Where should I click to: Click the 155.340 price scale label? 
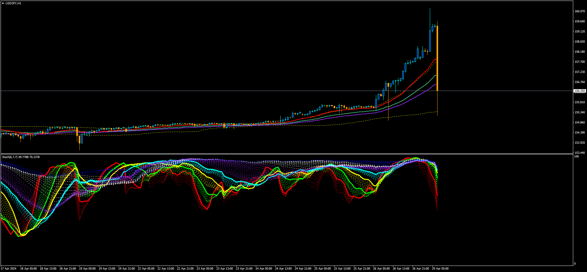[580, 112]
